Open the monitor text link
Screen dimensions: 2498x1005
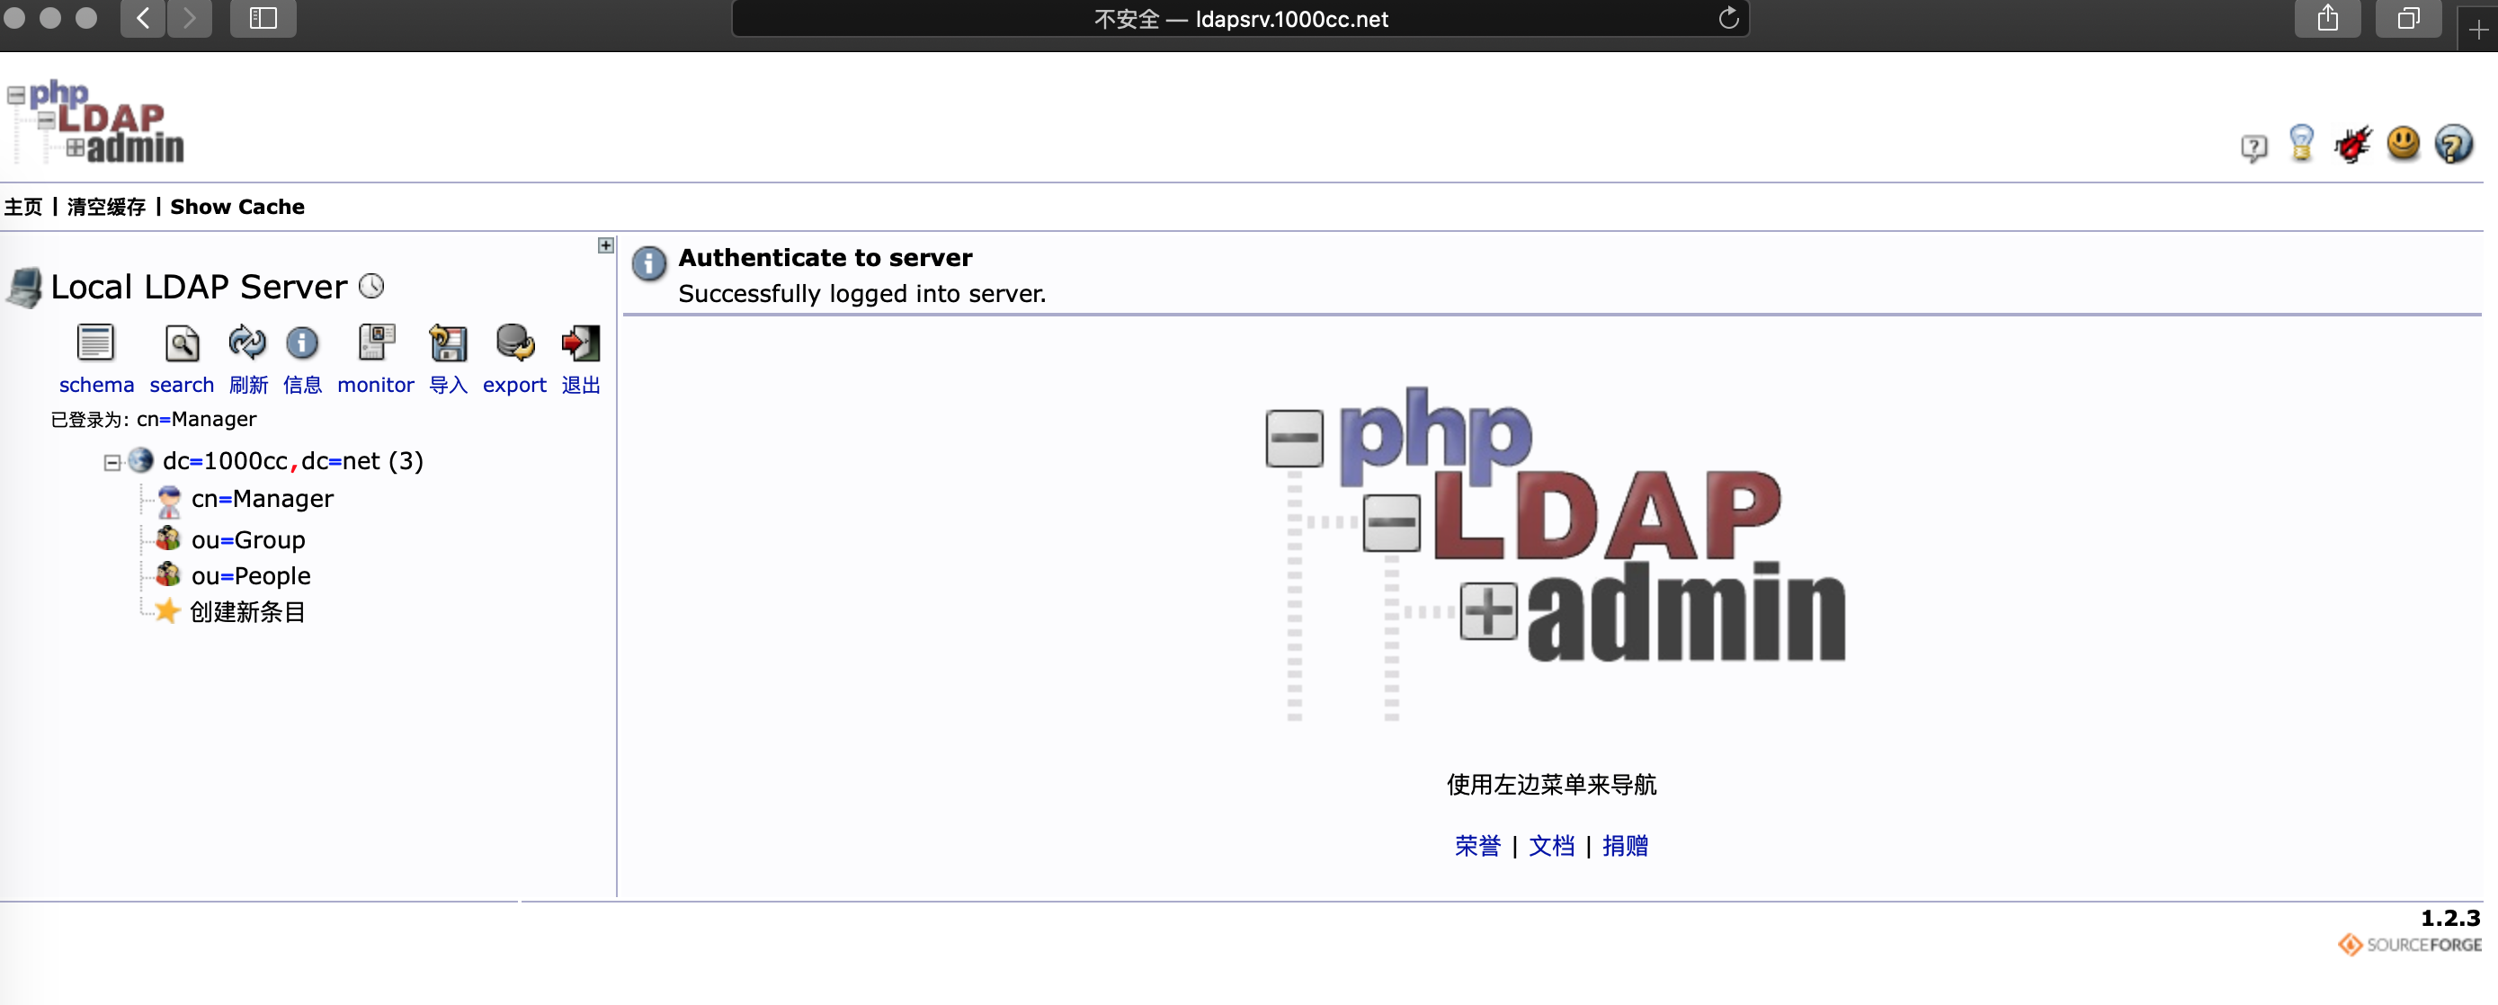(375, 385)
